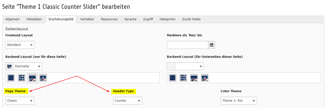Open the Social Media tab
325x108 pixels.
pyautogui.click(x=191, y=19)
